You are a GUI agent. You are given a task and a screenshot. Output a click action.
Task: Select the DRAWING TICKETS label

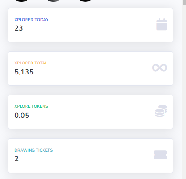click(x=33, y=150)
